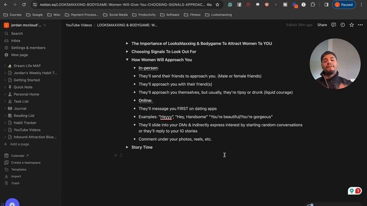This screenshot has width=367, height=206.
Task: Click the Online: heading text
Action: point(145,101)
